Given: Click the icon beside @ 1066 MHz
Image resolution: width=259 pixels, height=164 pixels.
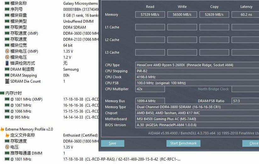Looking at the screenshot, I should coord(7,111).
